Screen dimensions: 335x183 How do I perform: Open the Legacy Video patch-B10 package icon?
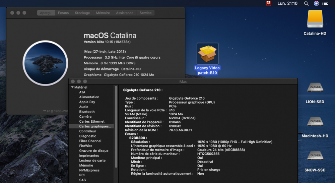207,54
